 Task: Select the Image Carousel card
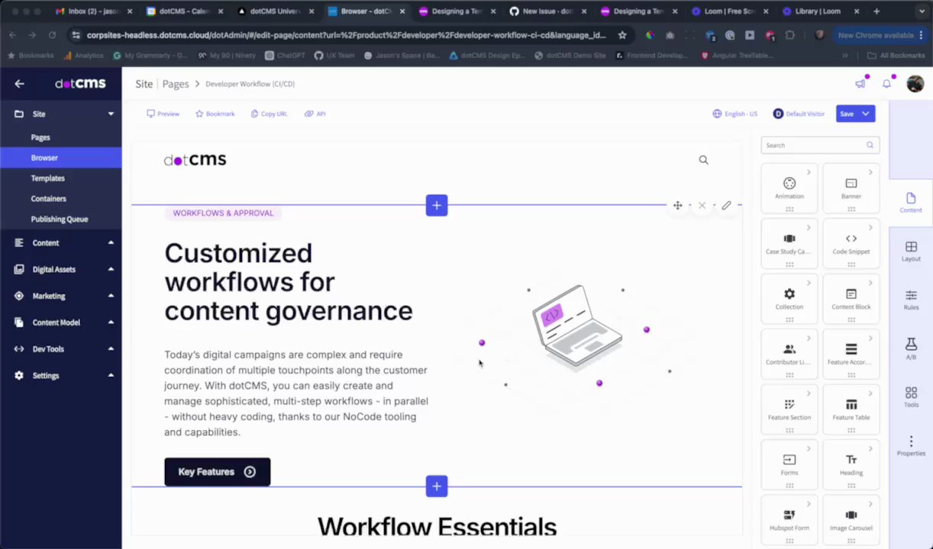pos(851,520)
